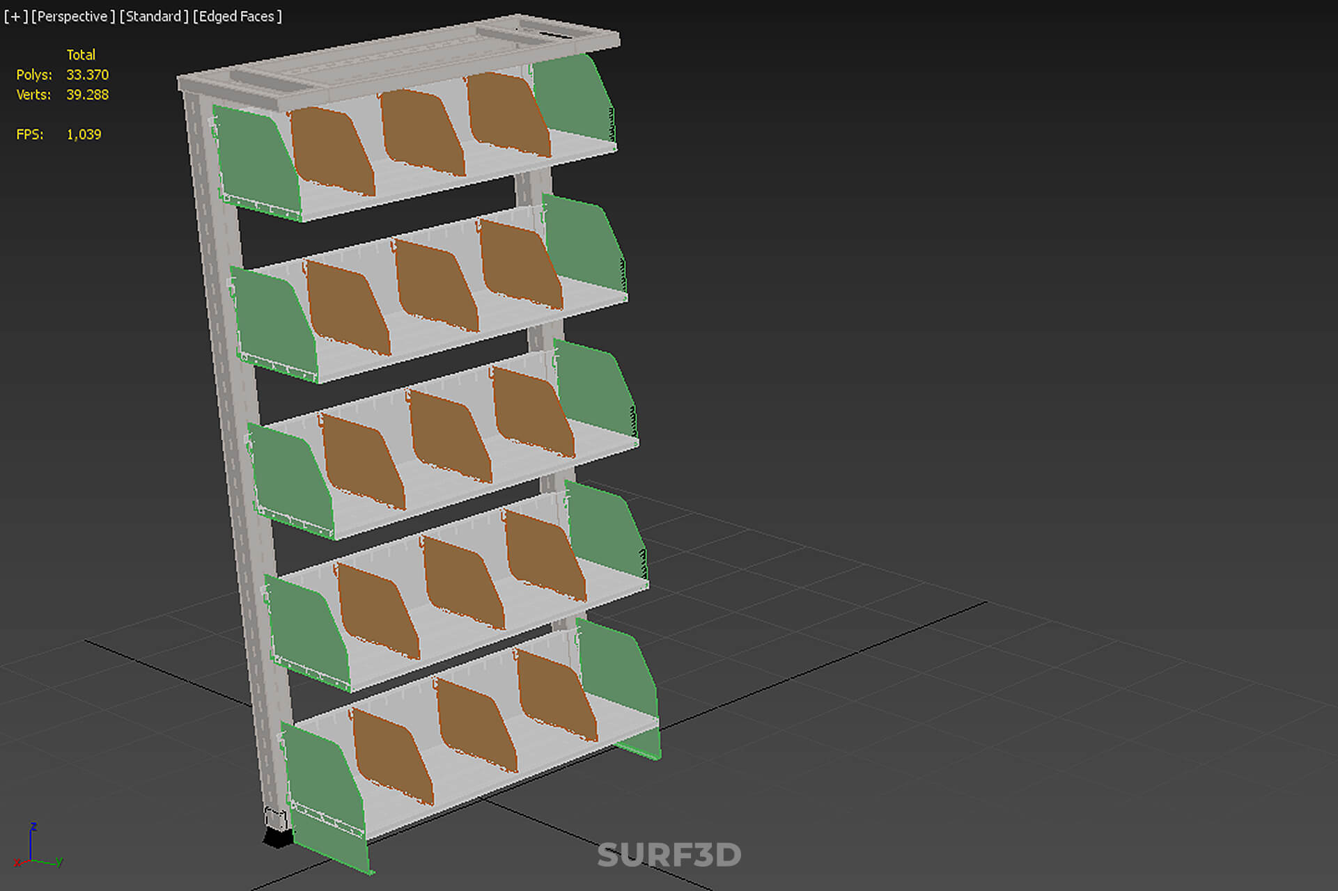
Task: Select the shelf unit's top cover panel
Action: pyautogui.click(x=398, y=61)
